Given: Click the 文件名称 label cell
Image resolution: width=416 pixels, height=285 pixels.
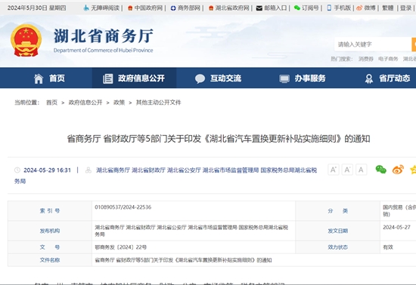Looking at the screenshot, I should coord(50,260).
